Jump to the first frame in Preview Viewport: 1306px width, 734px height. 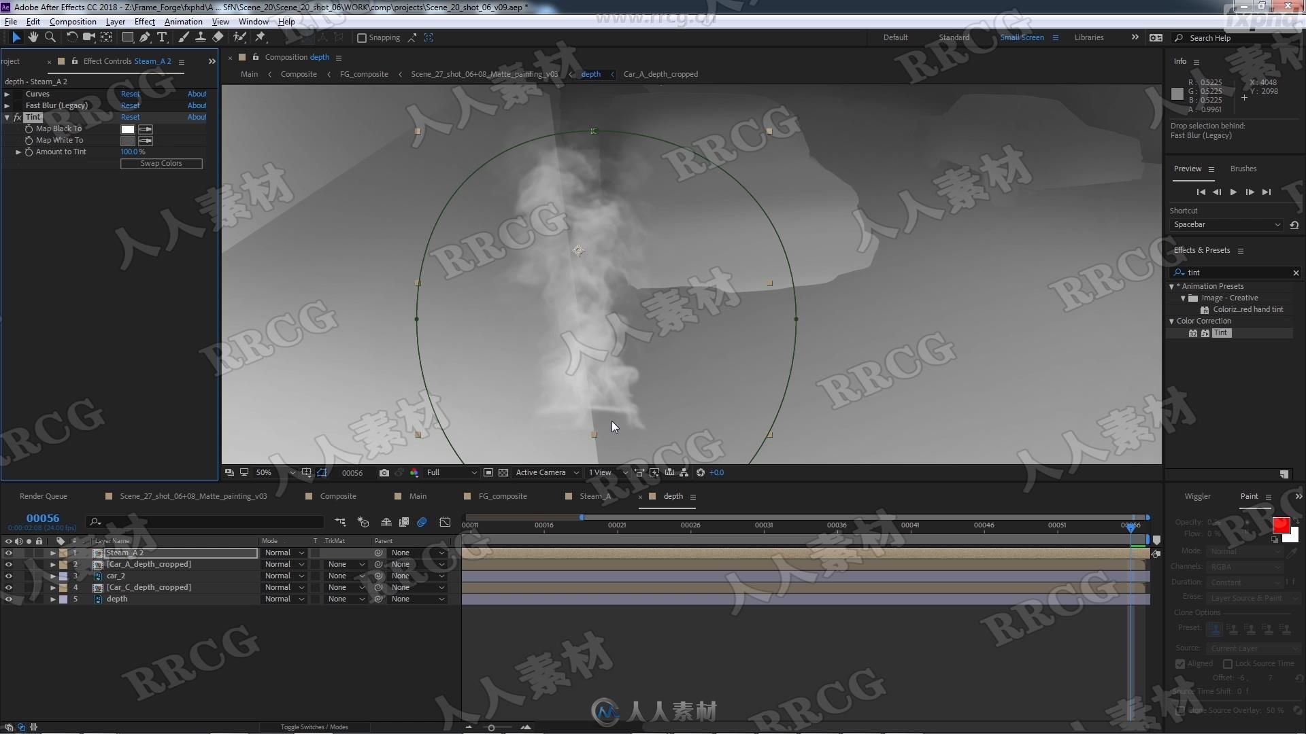point(1201,192)
